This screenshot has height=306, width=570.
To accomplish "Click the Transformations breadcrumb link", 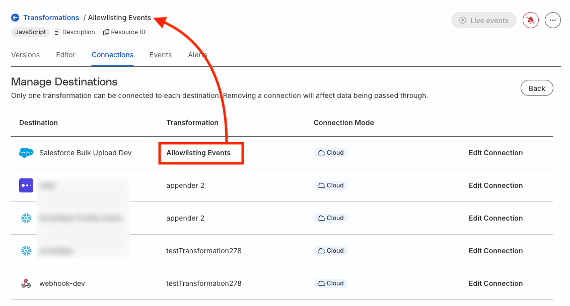I will click(51, 18).
